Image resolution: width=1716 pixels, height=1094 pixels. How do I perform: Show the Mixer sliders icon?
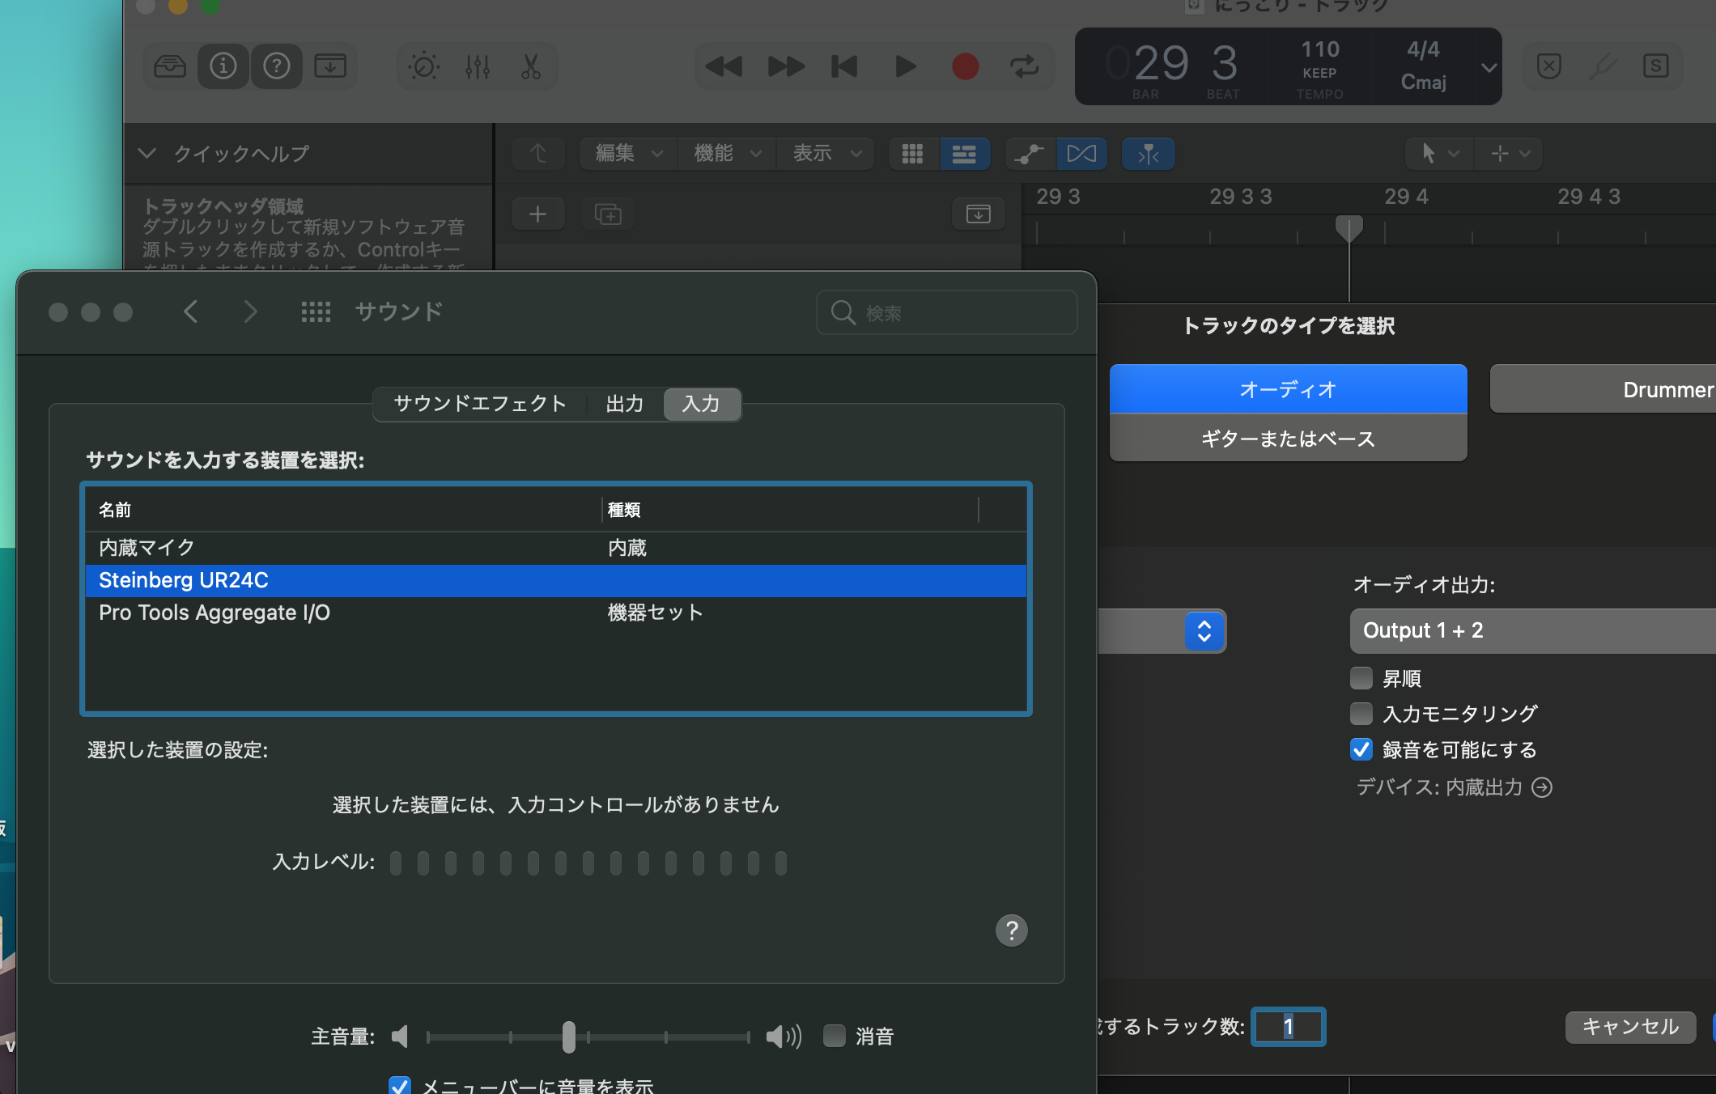pyautogui.click(x=478, y=66)
